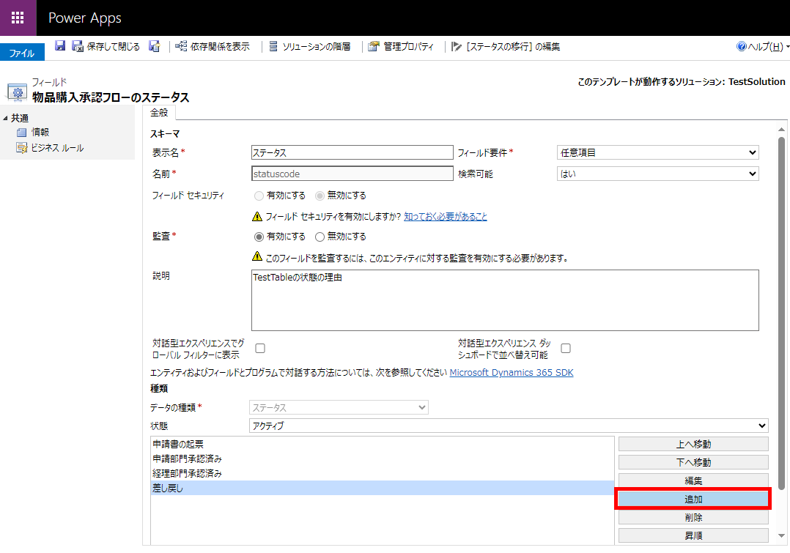The image size is (790, 553).
Task: Select field security 有効にする radio
Action: (259, 196)
